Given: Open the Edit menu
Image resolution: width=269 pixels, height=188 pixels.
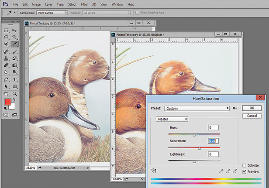Looking at the screenshot, I should tap(25, 4).
